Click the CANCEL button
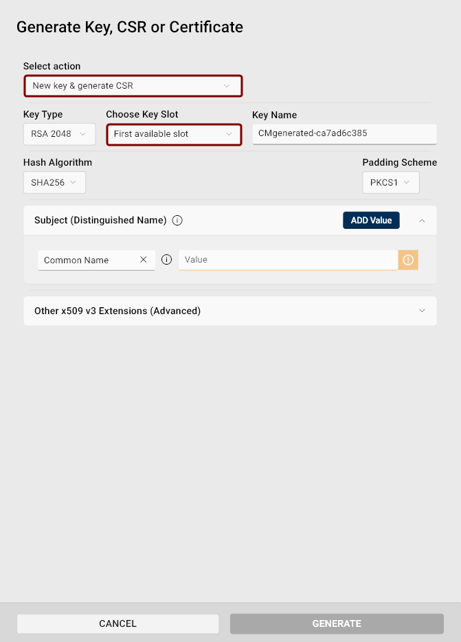Viewport: 461px width, 642px height. click(118, 623)
